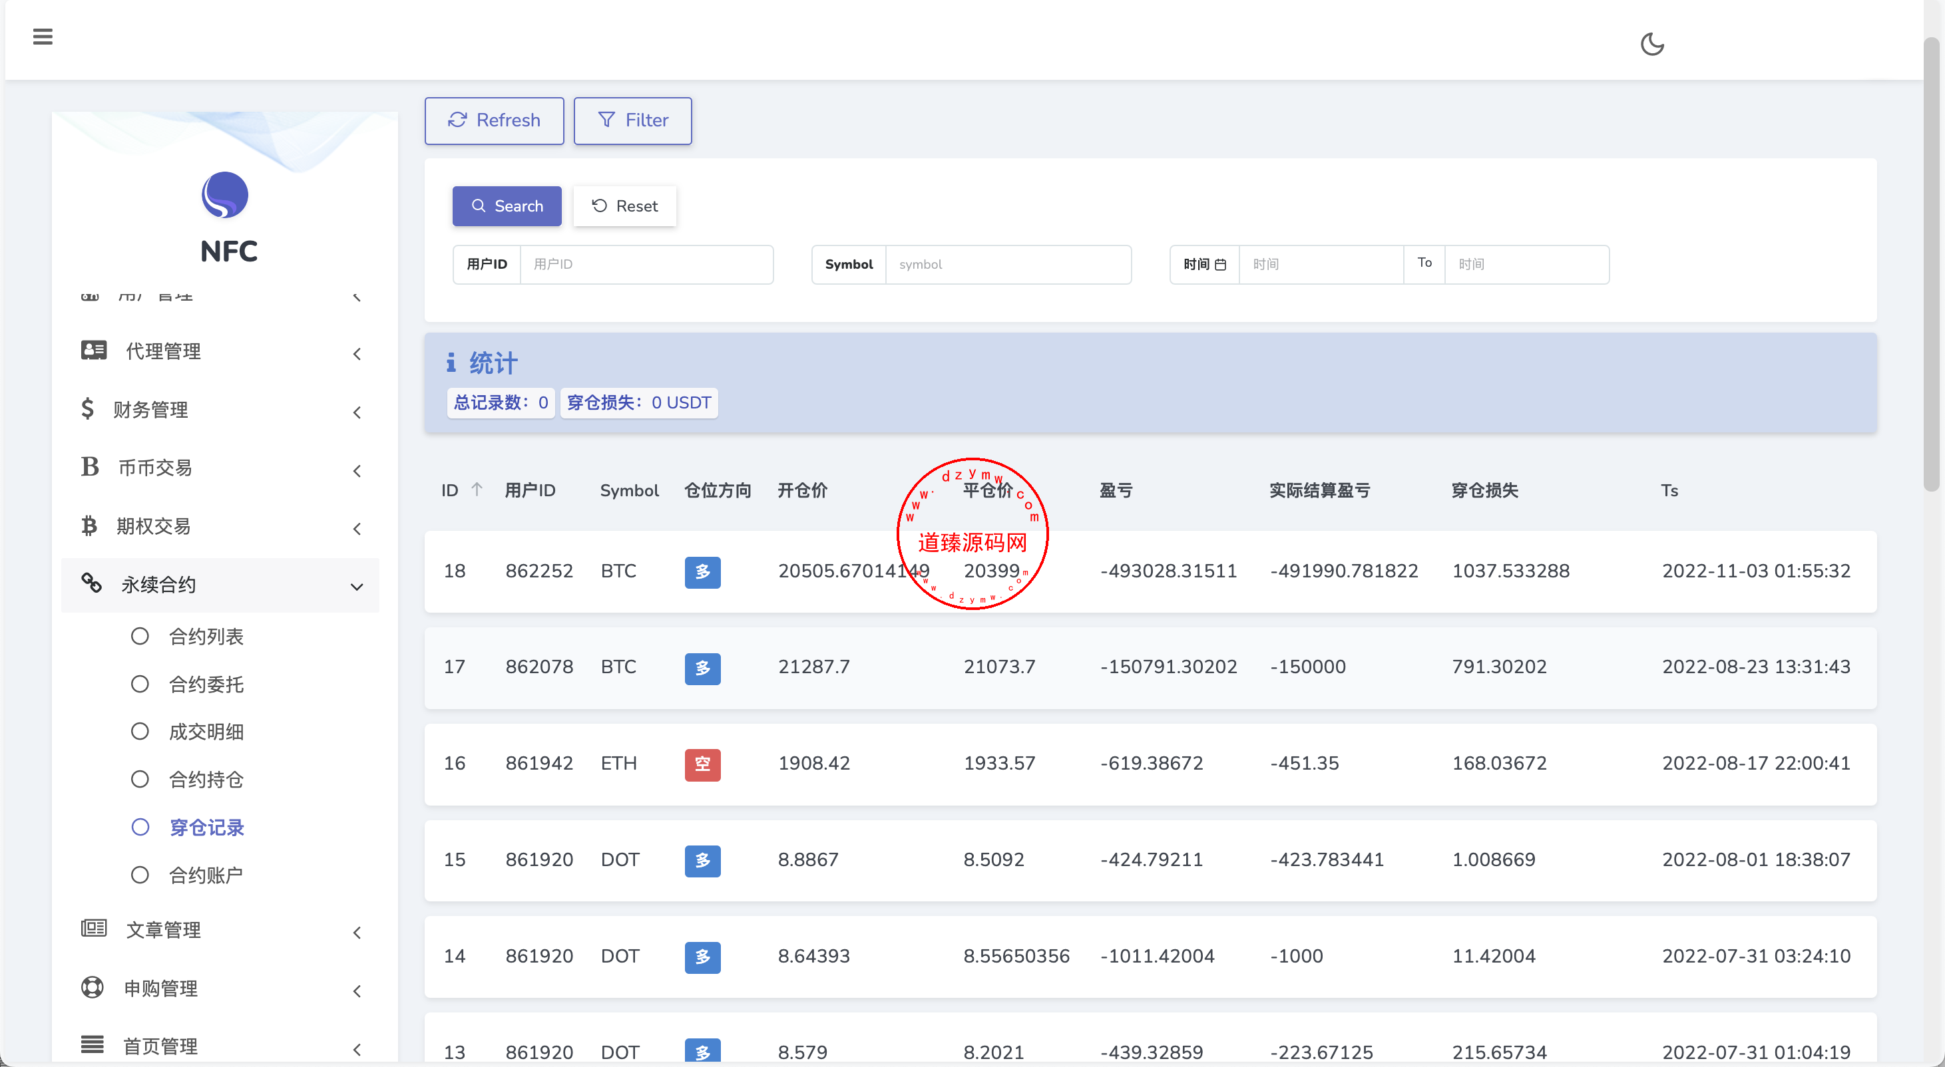The height and width of the screenshot is (1067, 1945).
Task: Click the 代理管理 ID card icon
Action: (x=94, y=350)
